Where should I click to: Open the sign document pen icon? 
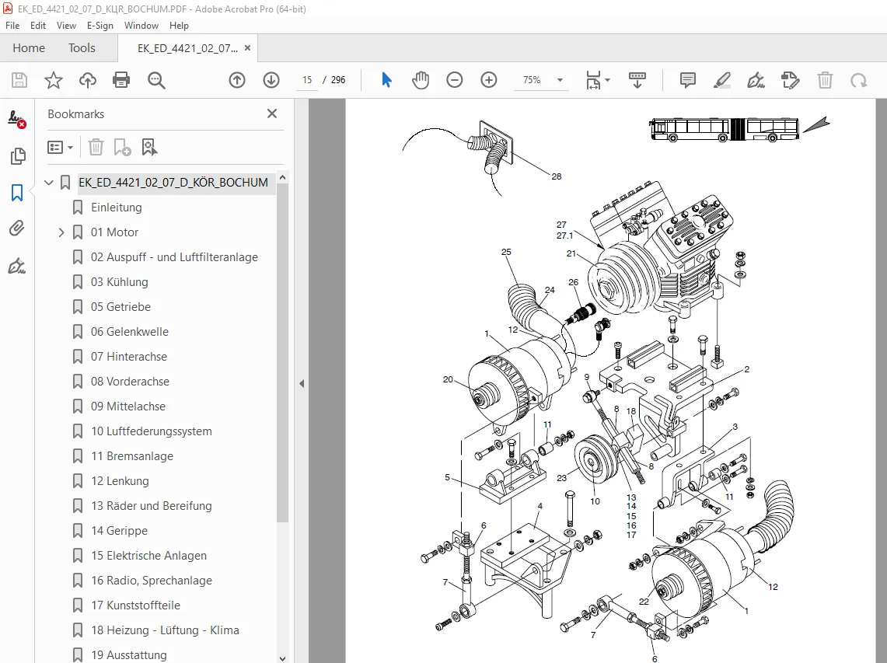[756, 80]
